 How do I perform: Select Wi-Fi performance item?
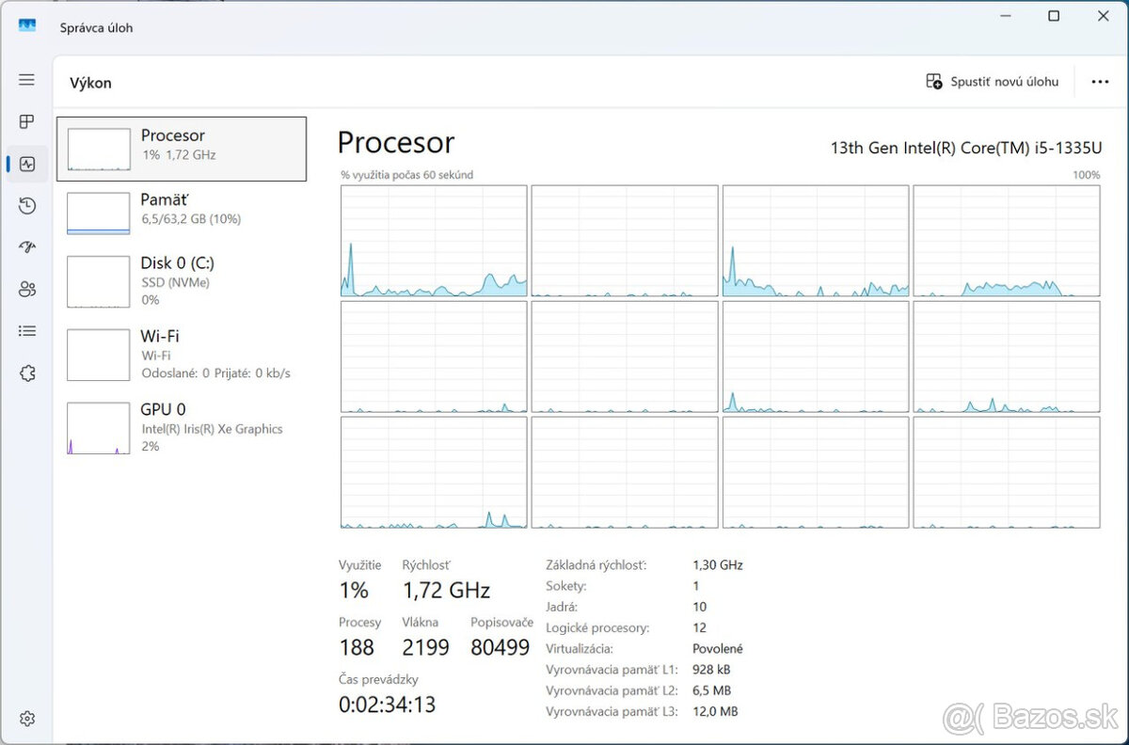point(182,354)
